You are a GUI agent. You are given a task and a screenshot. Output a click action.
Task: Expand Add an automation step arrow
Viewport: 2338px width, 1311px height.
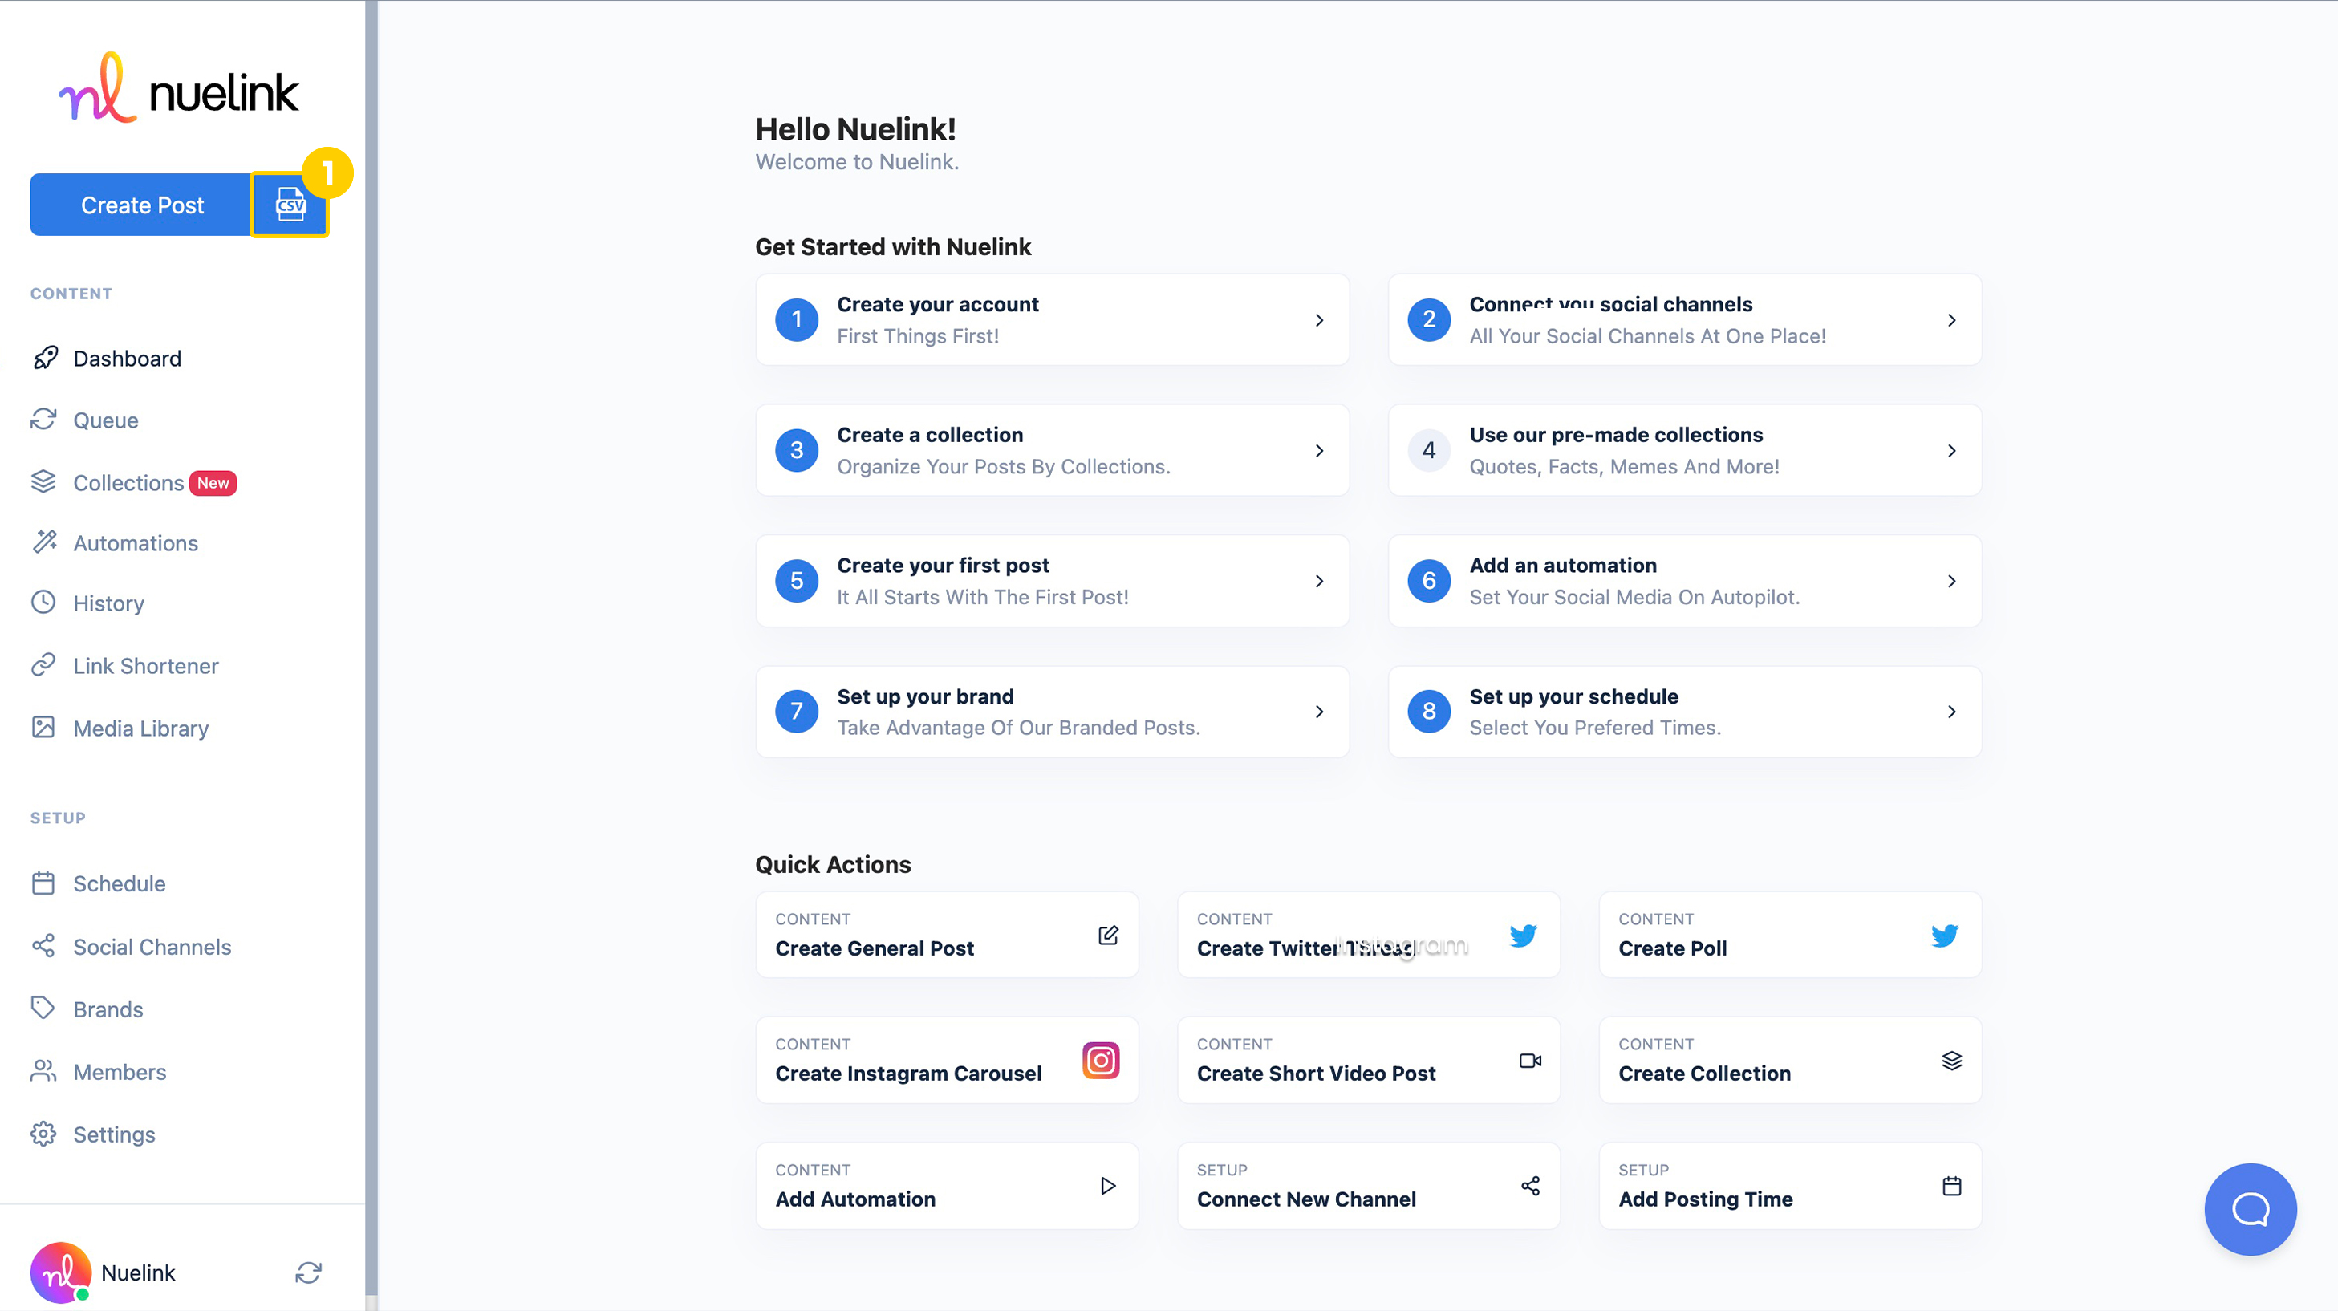click(1951, 581)
